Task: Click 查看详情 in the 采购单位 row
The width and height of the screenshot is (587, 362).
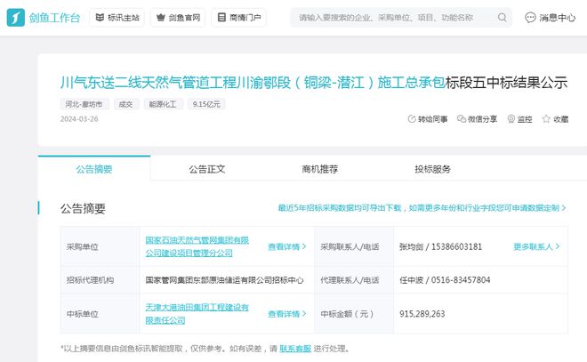Action: [x=287, y=246]
